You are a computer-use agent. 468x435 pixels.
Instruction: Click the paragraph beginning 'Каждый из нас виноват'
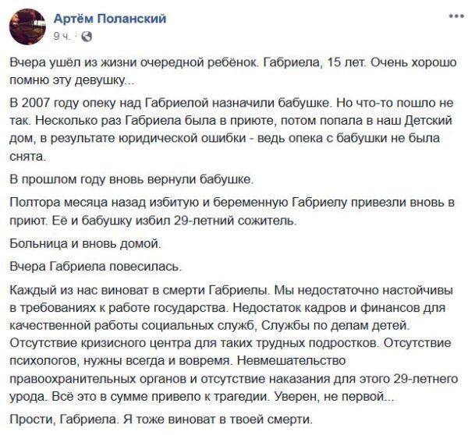[234, 343]
